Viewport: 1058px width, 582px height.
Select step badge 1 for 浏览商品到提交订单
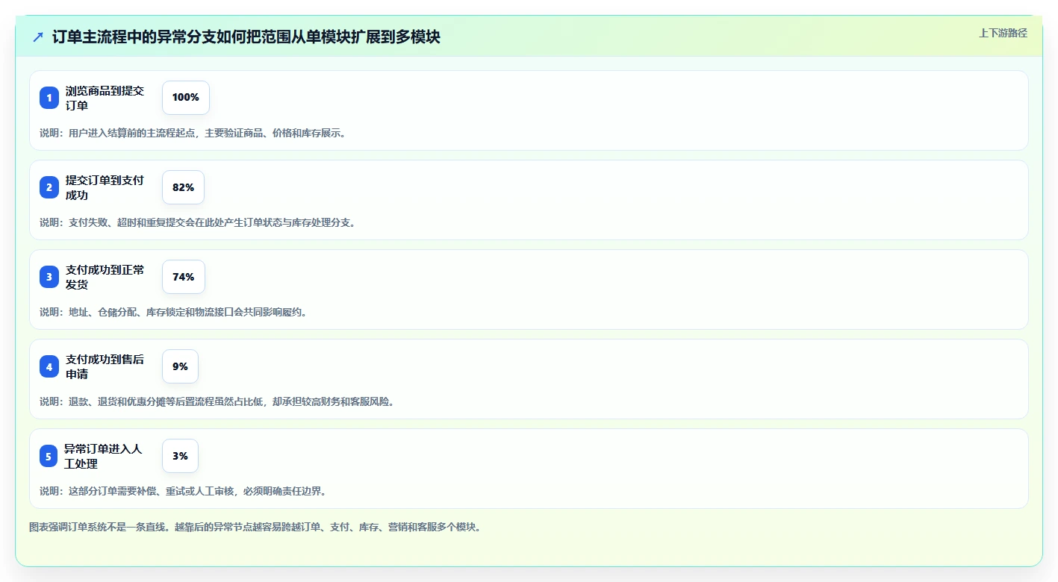tap(49, 98)
